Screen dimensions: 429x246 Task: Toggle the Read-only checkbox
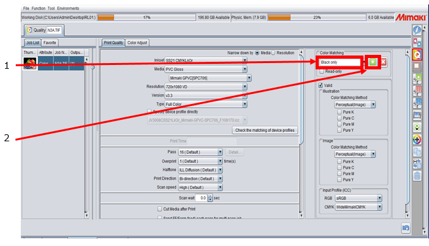pyautogui.click(x=322, y=71)
